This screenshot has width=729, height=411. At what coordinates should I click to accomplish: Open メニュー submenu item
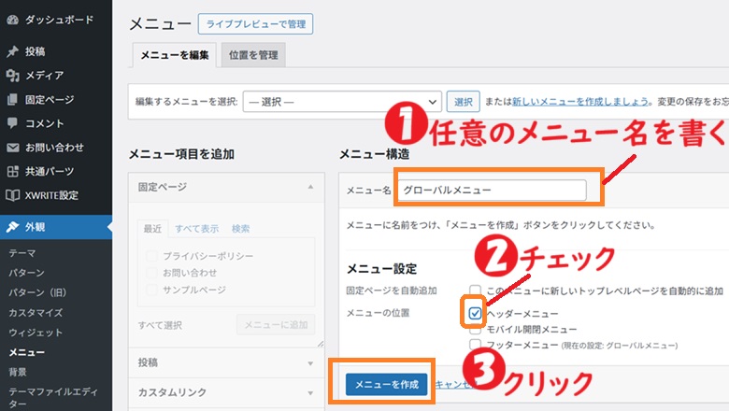point(26,352)
